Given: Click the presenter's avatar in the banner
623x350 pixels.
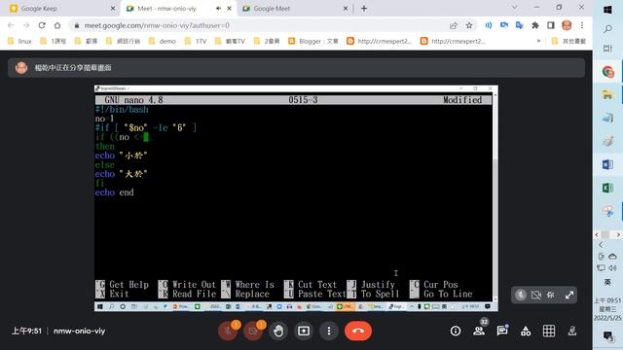Looking at the screenshot, I should (x=21, y=68).
